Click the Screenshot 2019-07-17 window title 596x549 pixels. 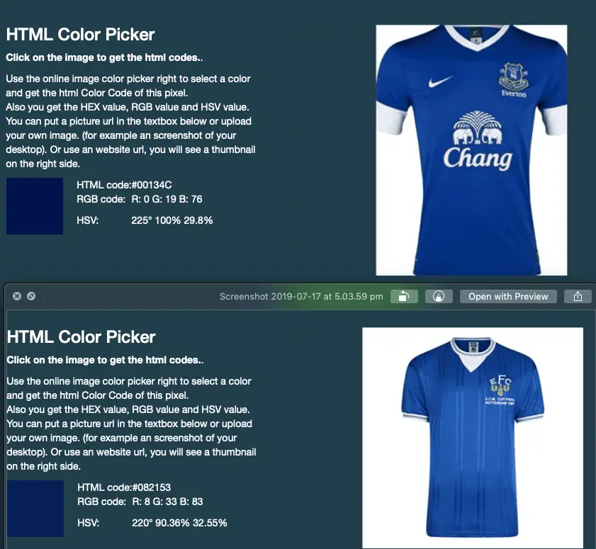click(301, 296)
